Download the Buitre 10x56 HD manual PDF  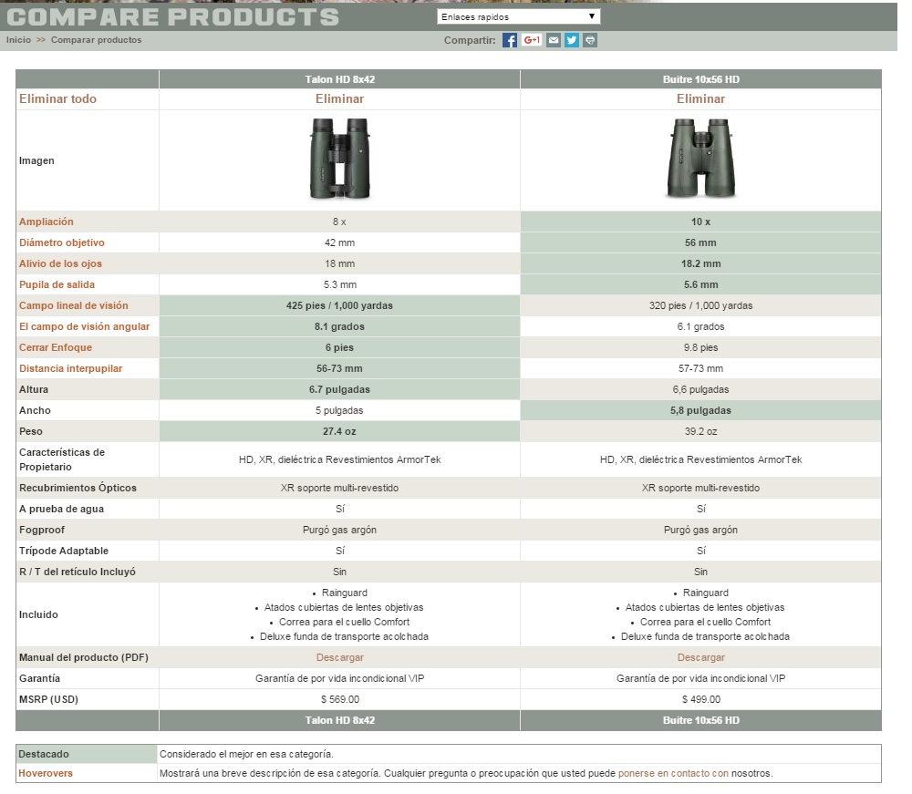pyautogui.click(x=700, y=657)
